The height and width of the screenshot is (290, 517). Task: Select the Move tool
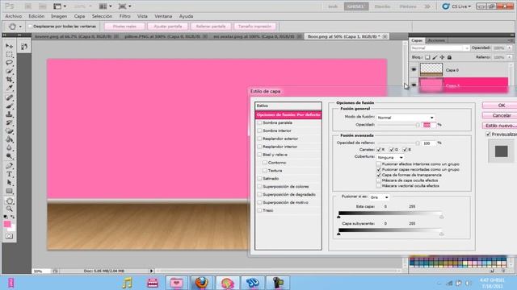(9, 46)
